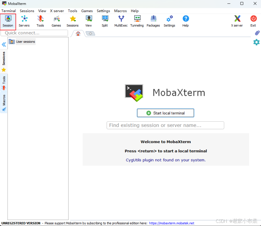Select the Macros vertical side tab
This screenshot has height=226, width=261.
4,102
